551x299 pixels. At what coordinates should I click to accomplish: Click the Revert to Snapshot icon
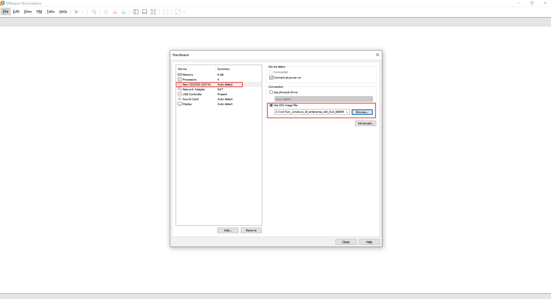coord(115,12)
